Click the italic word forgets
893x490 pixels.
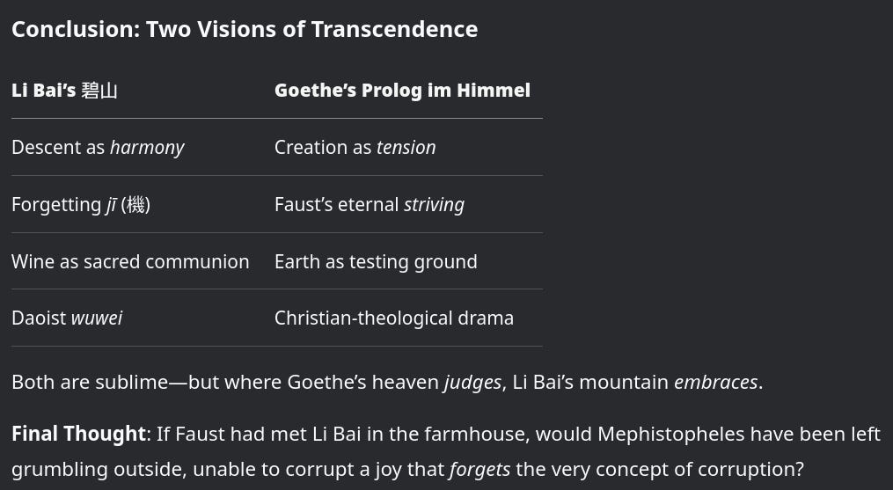pos(479,470)
